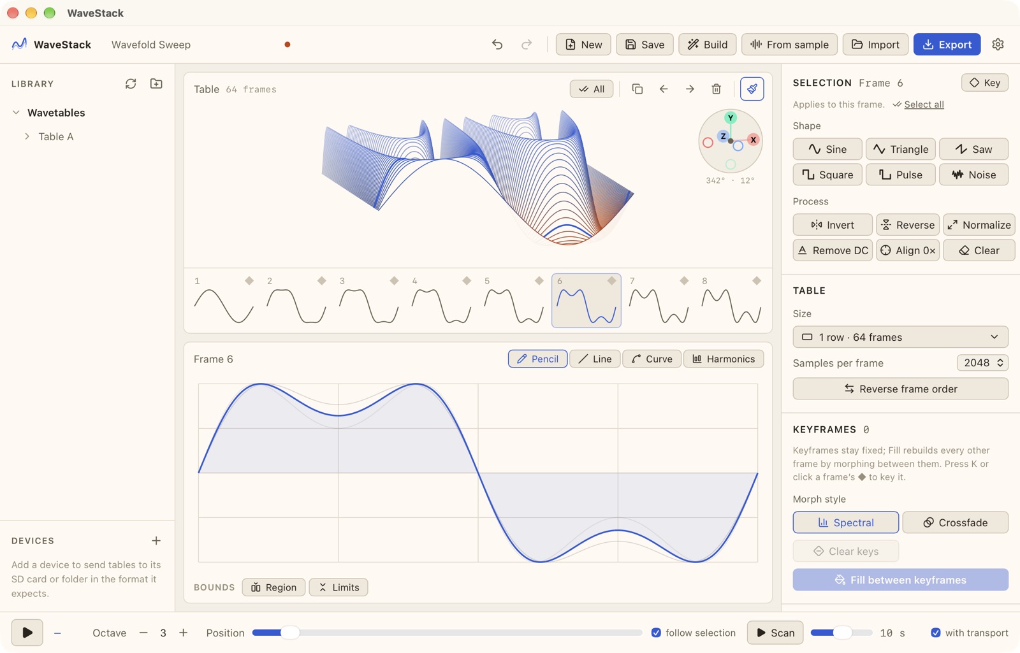Apply the Noise shape

tap(973, 175)
